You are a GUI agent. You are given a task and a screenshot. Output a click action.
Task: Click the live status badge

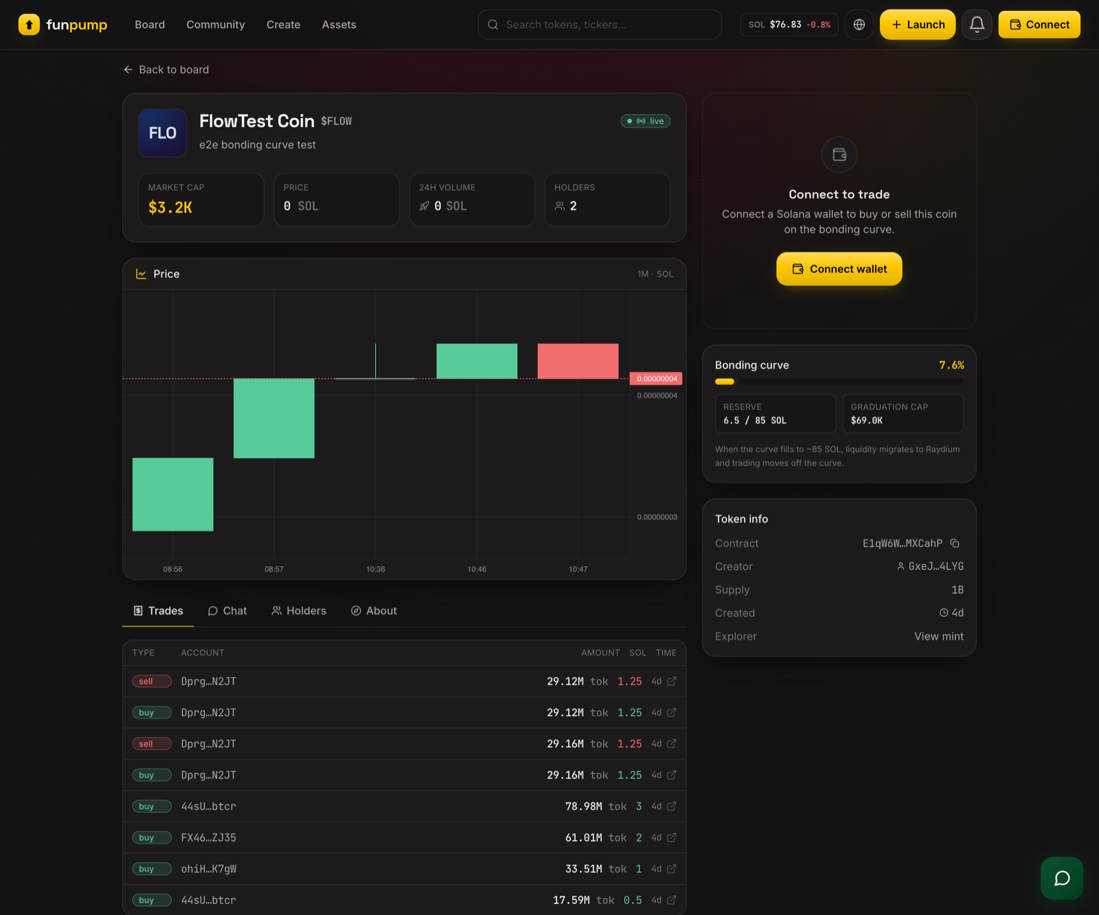pos(646,121)
